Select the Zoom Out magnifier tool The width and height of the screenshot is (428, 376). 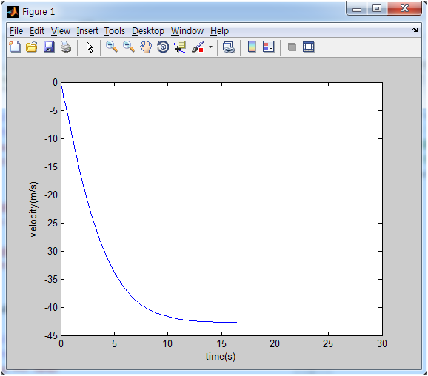point(129,47)
